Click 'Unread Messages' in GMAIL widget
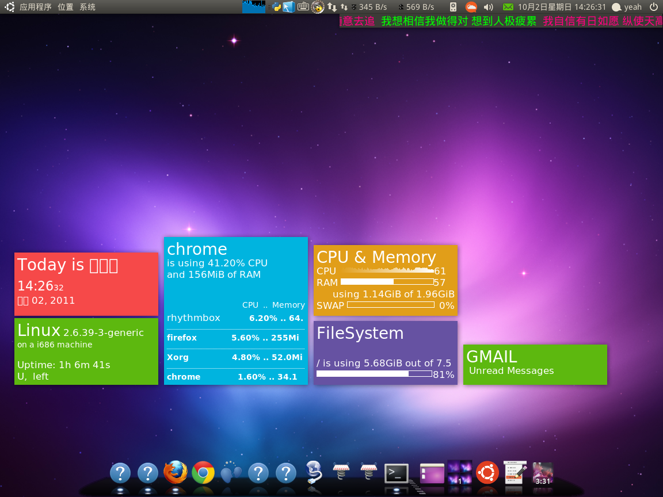This screenshot has width=663, height=497. (x=512, y=370)
